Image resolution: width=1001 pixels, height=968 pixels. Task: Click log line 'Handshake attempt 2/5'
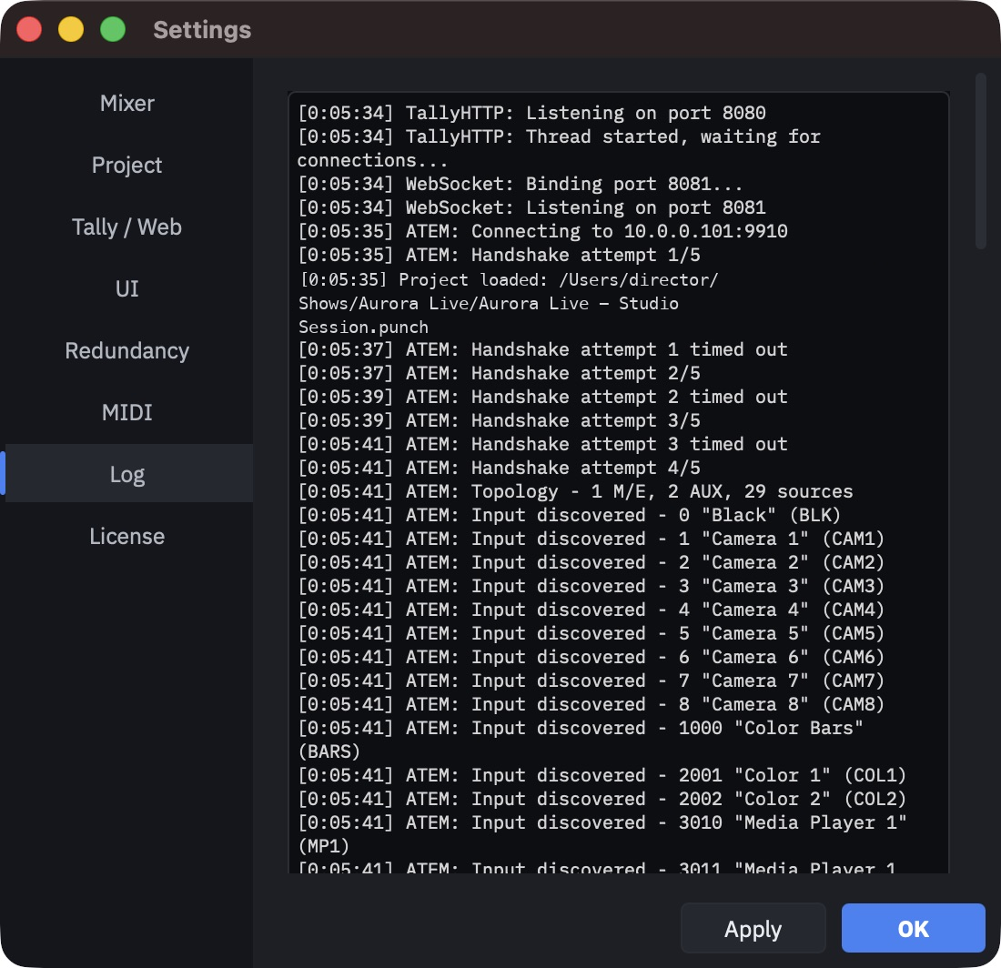(500, 373)
